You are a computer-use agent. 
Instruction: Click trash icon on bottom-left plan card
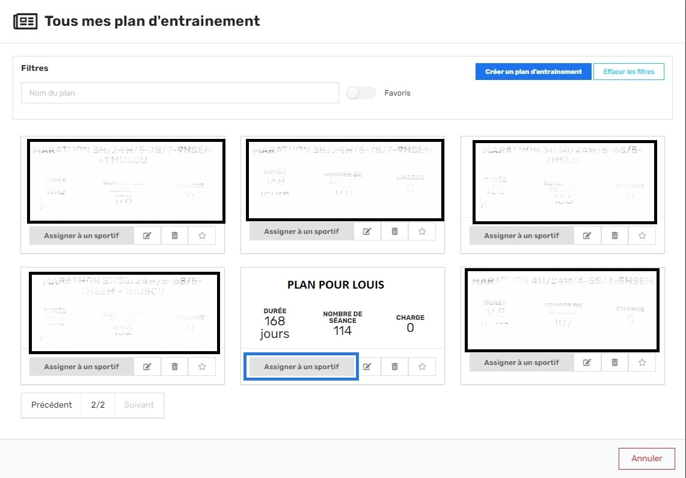174,366
